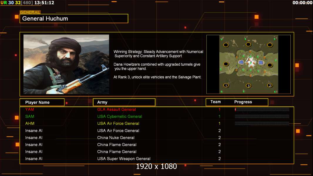Click USA Super Weapon General entry
This screenshot has height=176, width=313.
[x=124, y=159]
